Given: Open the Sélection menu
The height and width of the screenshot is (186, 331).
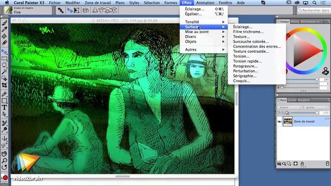Looking at the screenshot, I should pyautogui.click(x=152, y=3).
